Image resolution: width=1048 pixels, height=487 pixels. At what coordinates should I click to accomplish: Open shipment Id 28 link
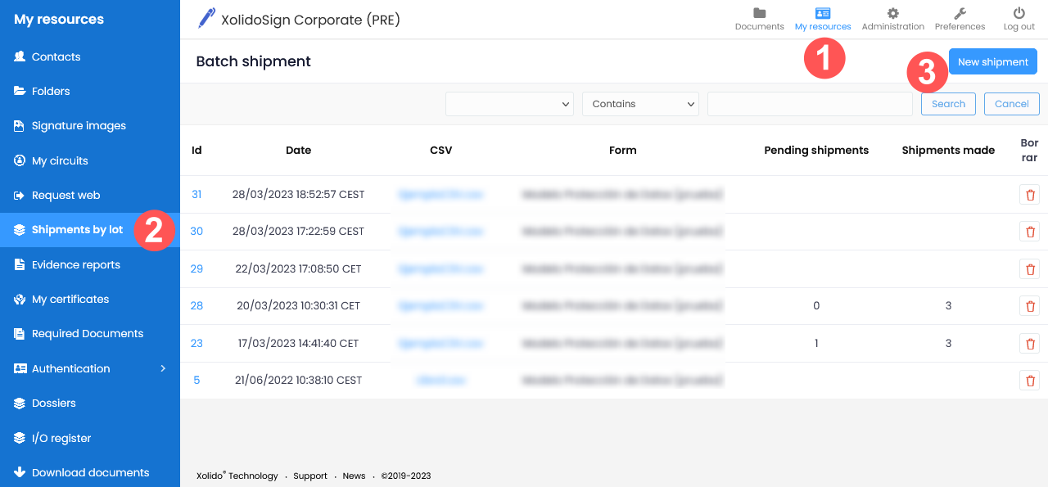click(196, 306)
